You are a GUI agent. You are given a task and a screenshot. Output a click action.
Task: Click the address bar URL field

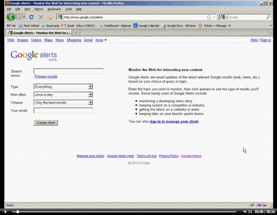[134, 17]
